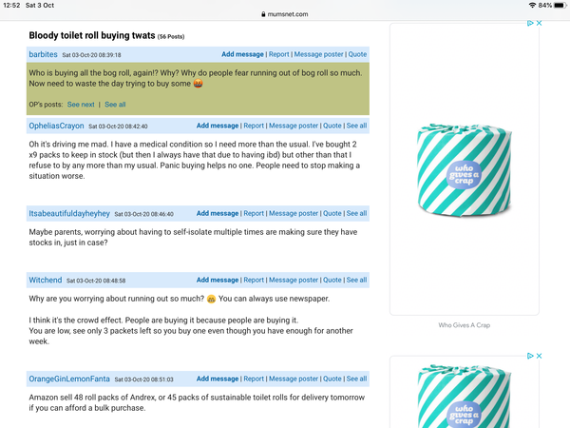Report the barbites post
Image resolution: width=570 pixels, height=428 pixels.
tap(278, 54)
